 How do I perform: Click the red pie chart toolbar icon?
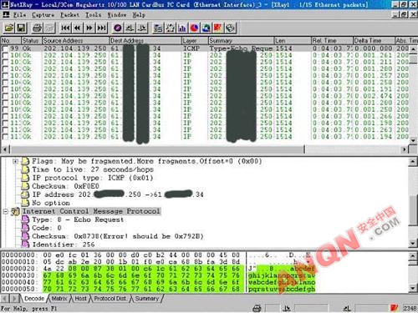pyautogui.click(x=195, y=28)
